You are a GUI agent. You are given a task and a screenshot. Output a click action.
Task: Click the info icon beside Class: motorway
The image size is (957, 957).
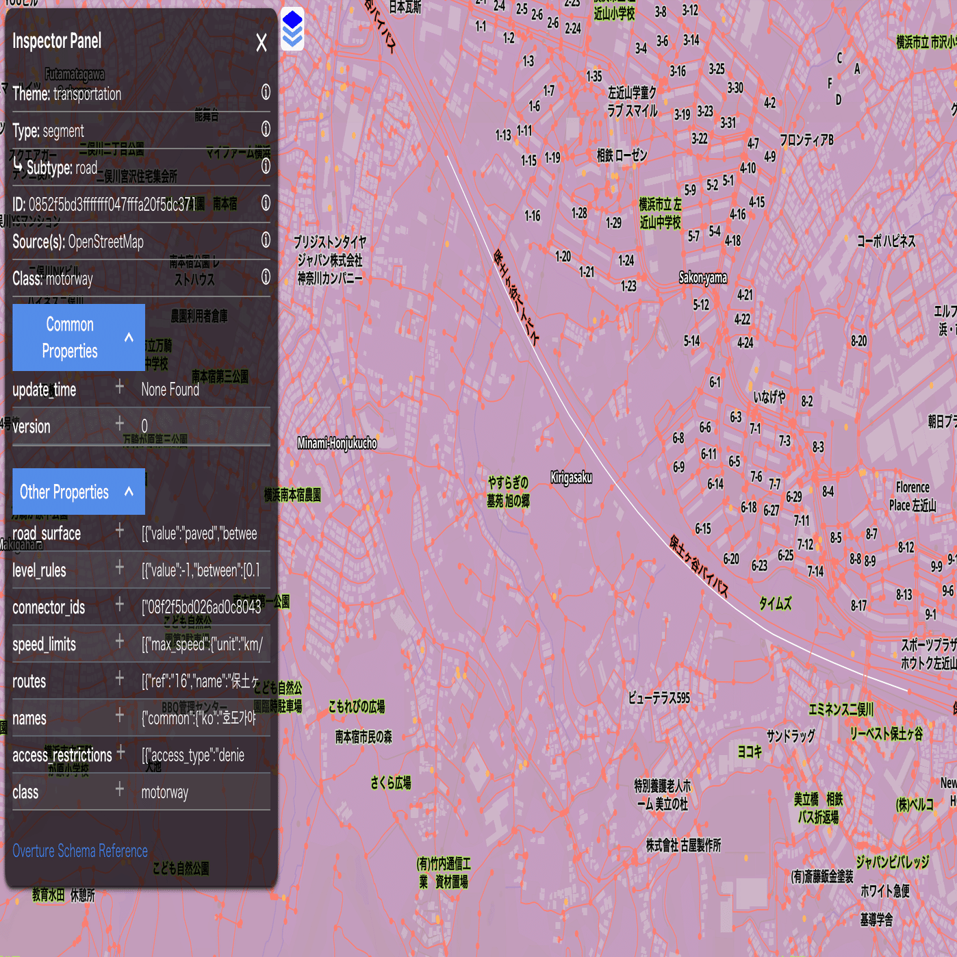pos(266,277)
